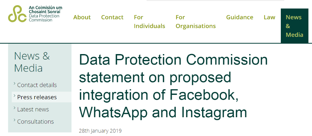
Task: Open Consultations from the sidebar
Action: click(35, 121)
